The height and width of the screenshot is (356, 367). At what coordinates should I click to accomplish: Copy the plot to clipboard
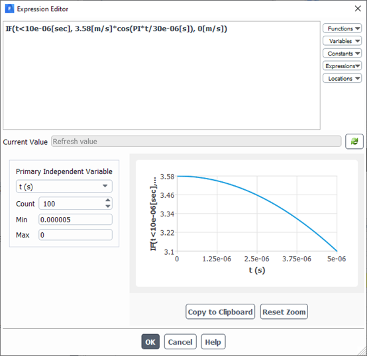220,312
